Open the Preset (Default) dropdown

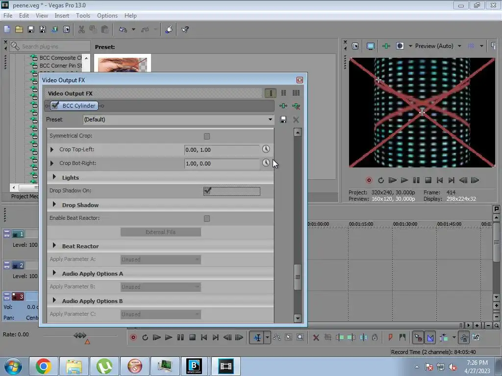(270, 119)
